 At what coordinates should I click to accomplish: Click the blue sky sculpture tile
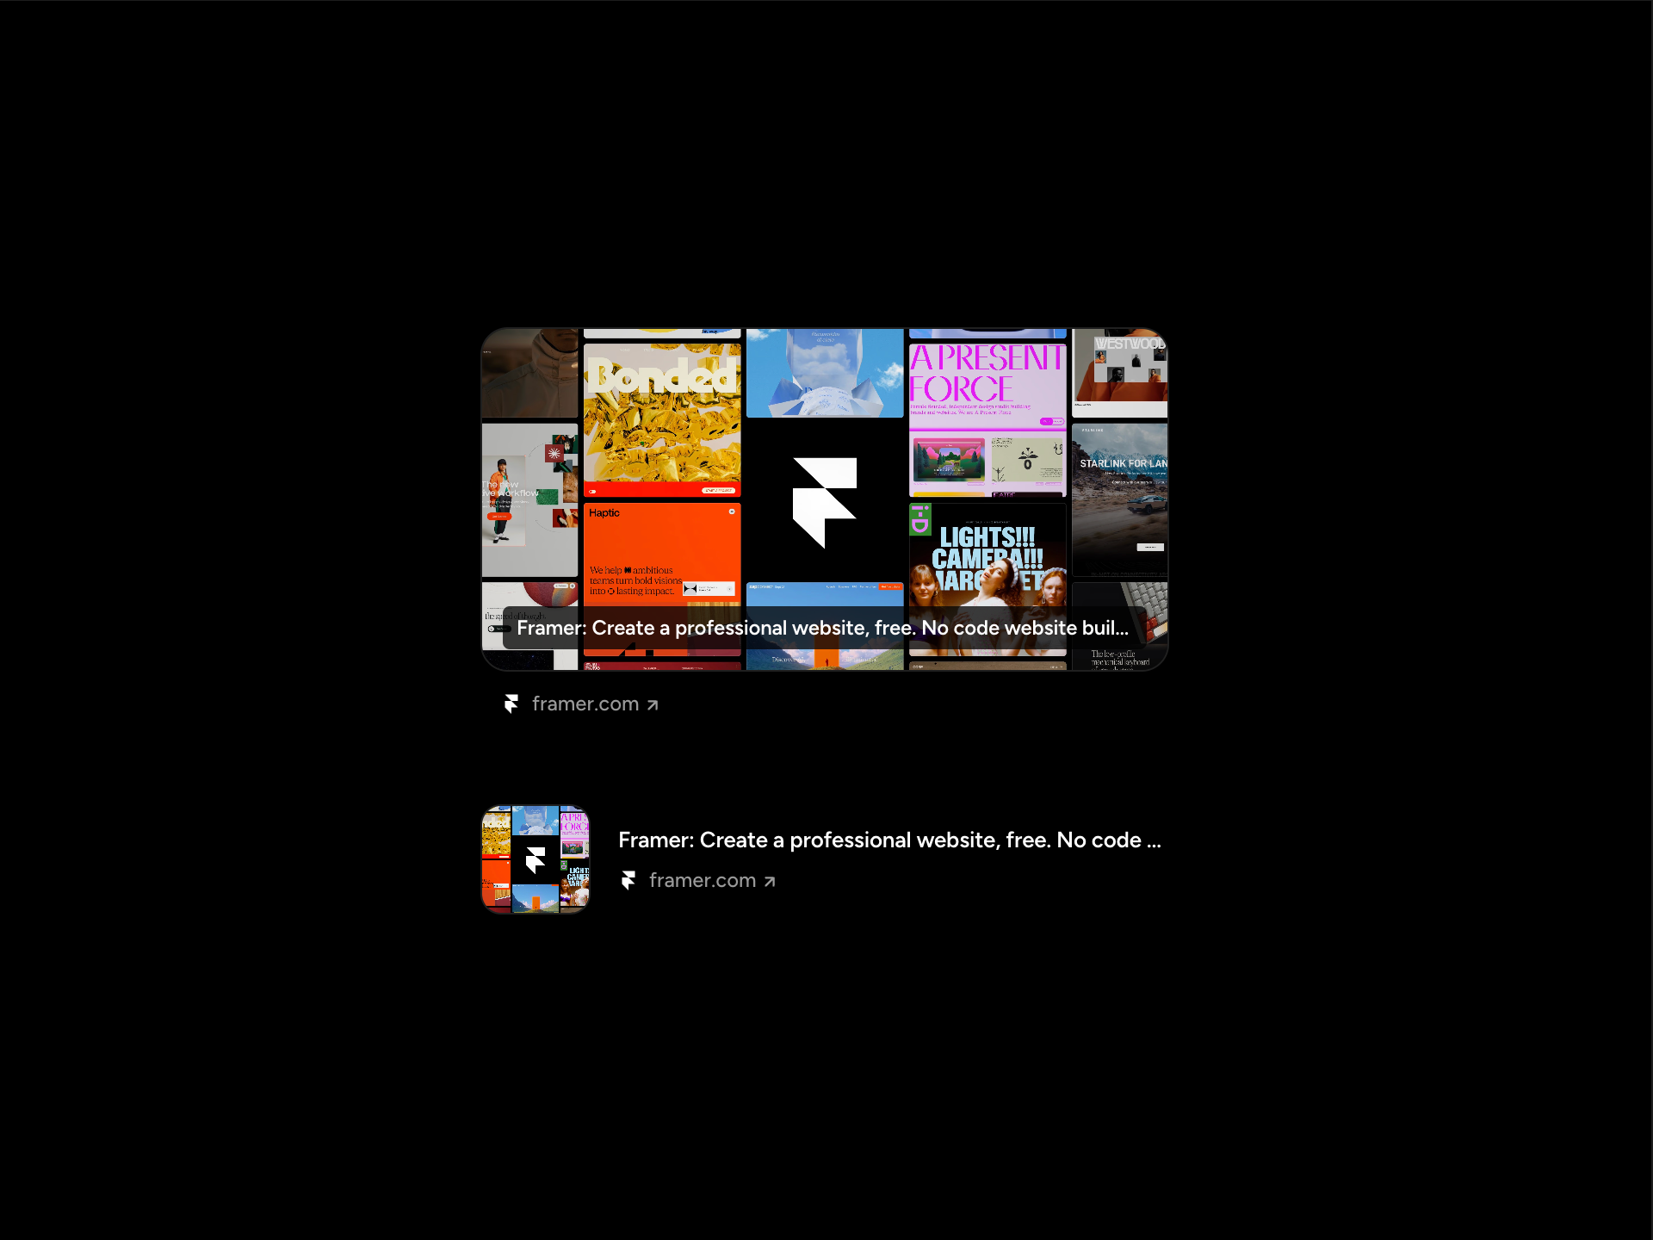[x=824, y=375]
